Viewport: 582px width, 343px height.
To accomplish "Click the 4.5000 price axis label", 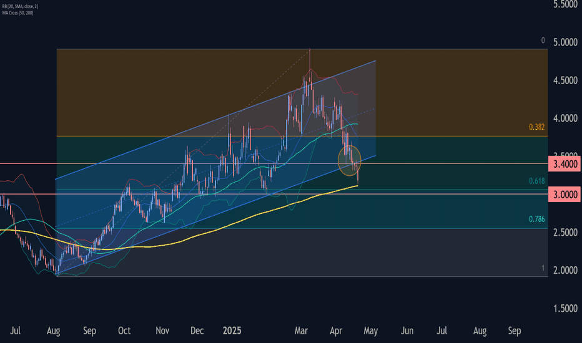I will 565,80.
